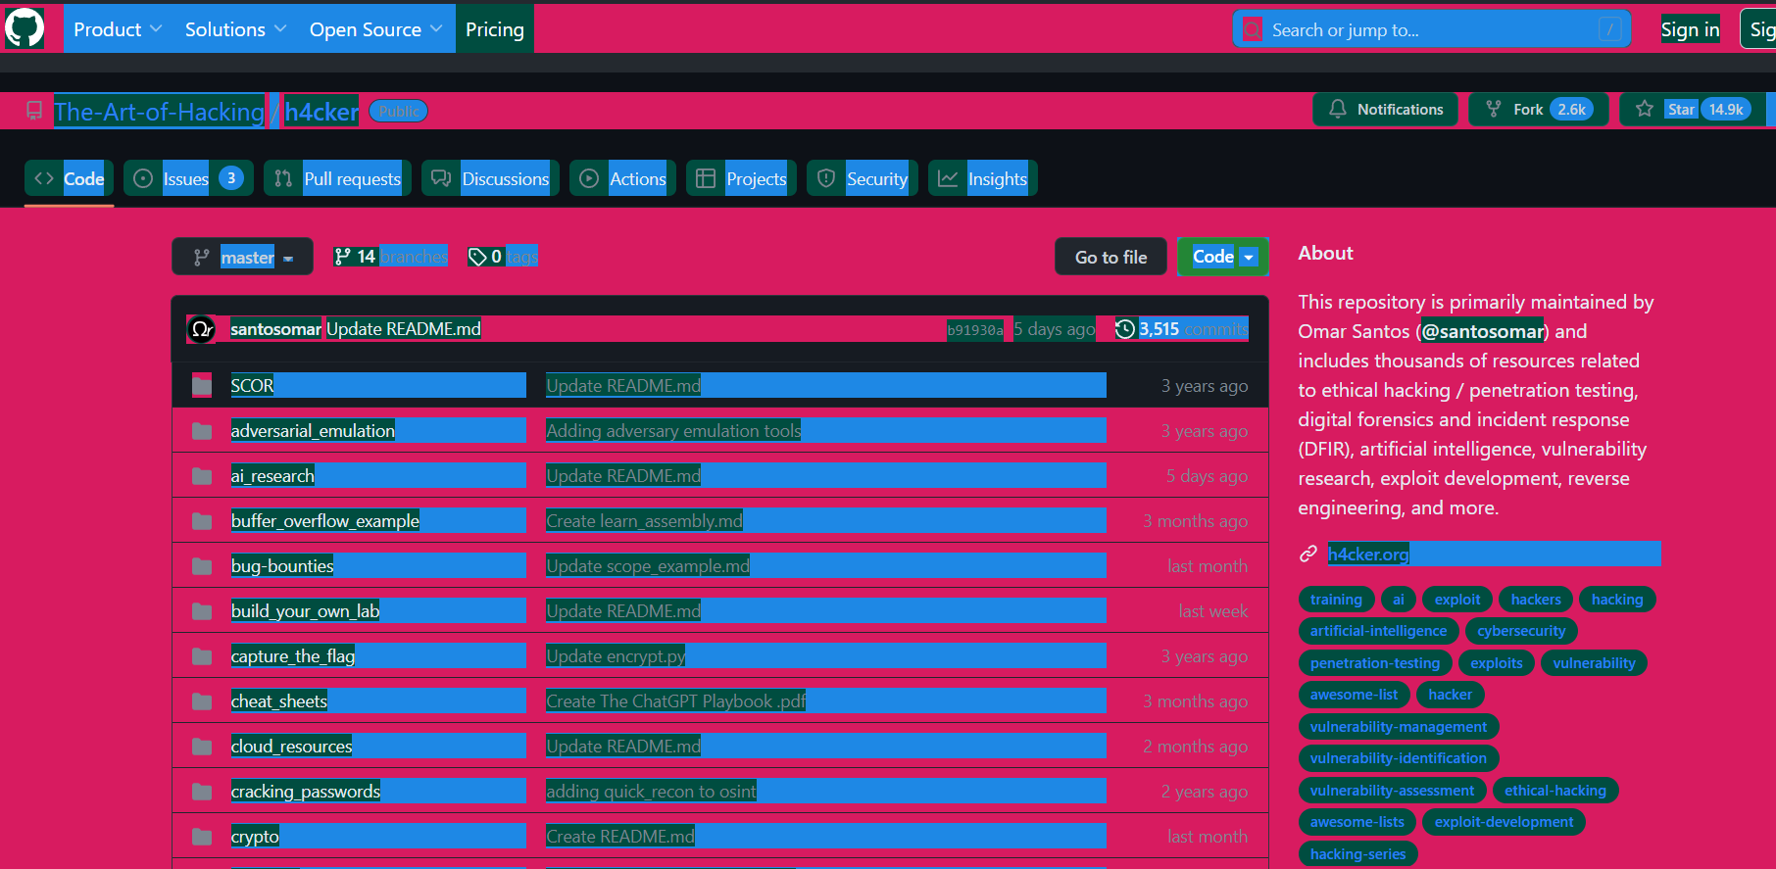Viewport: 1776px width, 869px height.
Task: Select the cybersecurity topic tag
Action: coord(1521,631)
